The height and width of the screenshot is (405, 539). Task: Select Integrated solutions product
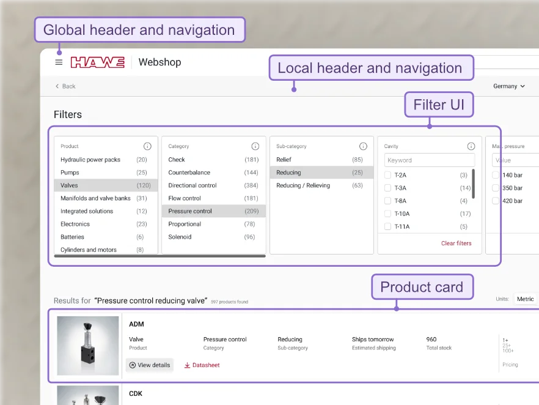(x=106, y=211)
